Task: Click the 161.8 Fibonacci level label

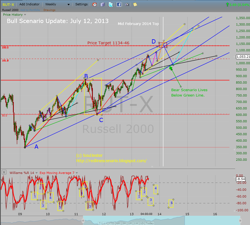Action: tap(5, 60)
